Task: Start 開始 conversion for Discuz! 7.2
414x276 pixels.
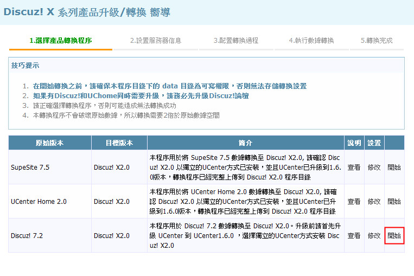Action: click(x=394, y=236)
